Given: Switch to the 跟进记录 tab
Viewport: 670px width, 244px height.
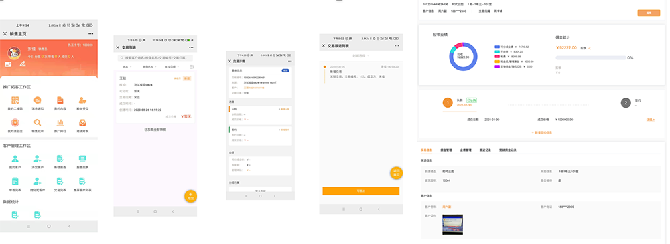Looking at the screenshot, I should coord(485,150).
